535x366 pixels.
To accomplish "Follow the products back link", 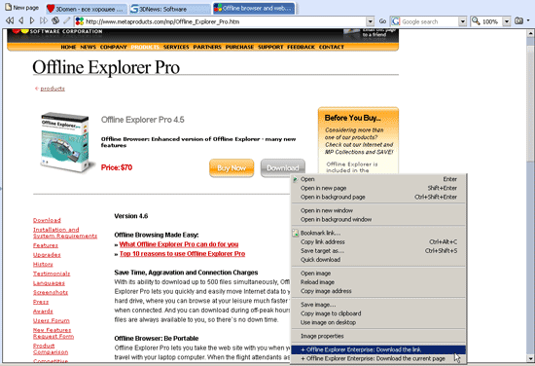I will pyautogui.click(x=53, y=89).
